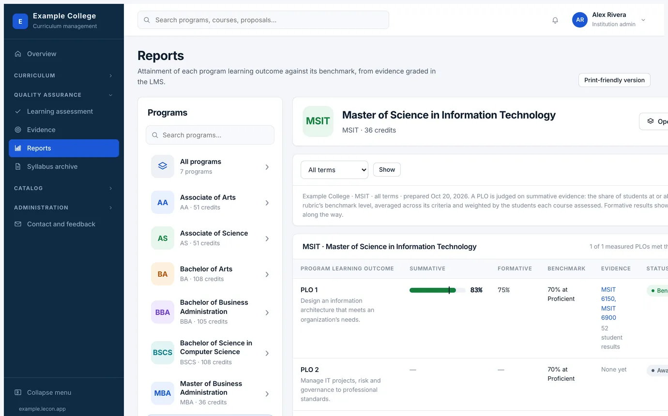The height and width of the screenshot is (416, 668).
Task: Click the Show button
Action: (x=387, y=170)
